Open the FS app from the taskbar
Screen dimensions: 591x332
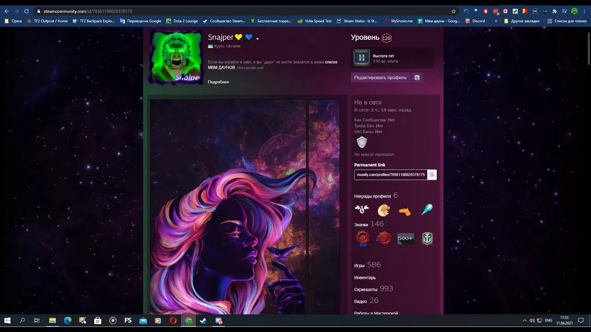[128, 320]
